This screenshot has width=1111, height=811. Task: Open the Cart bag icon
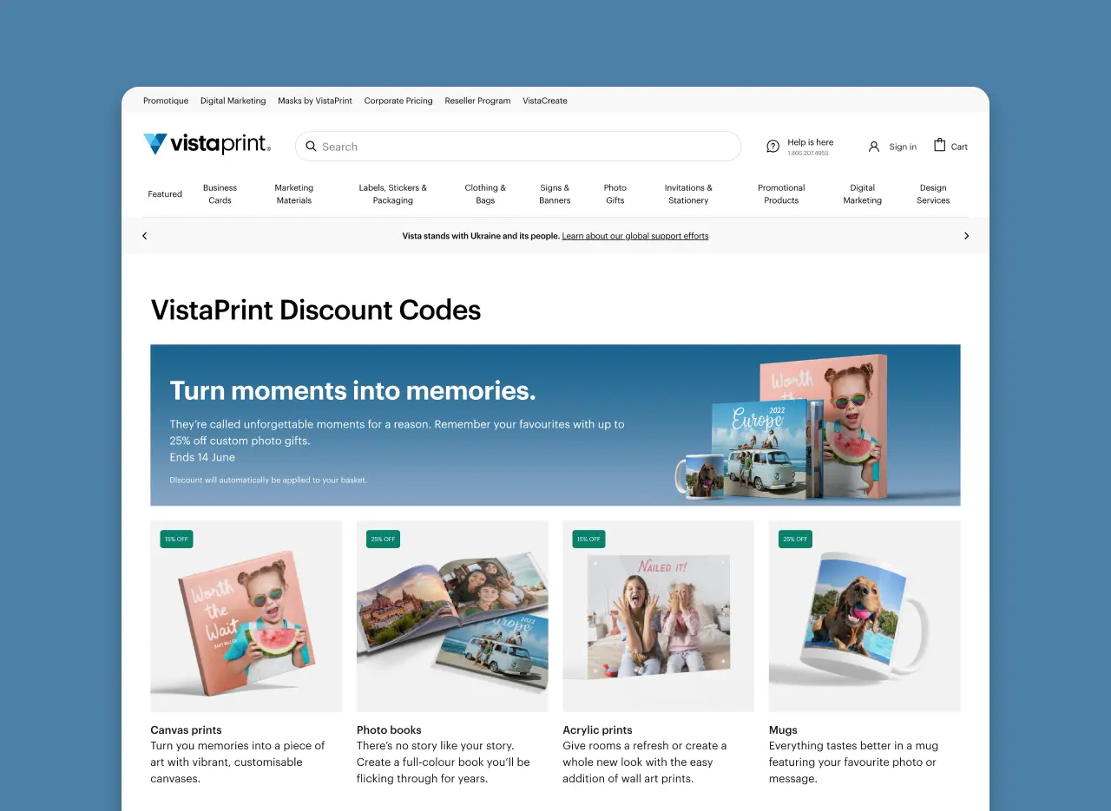coord(939,145)
